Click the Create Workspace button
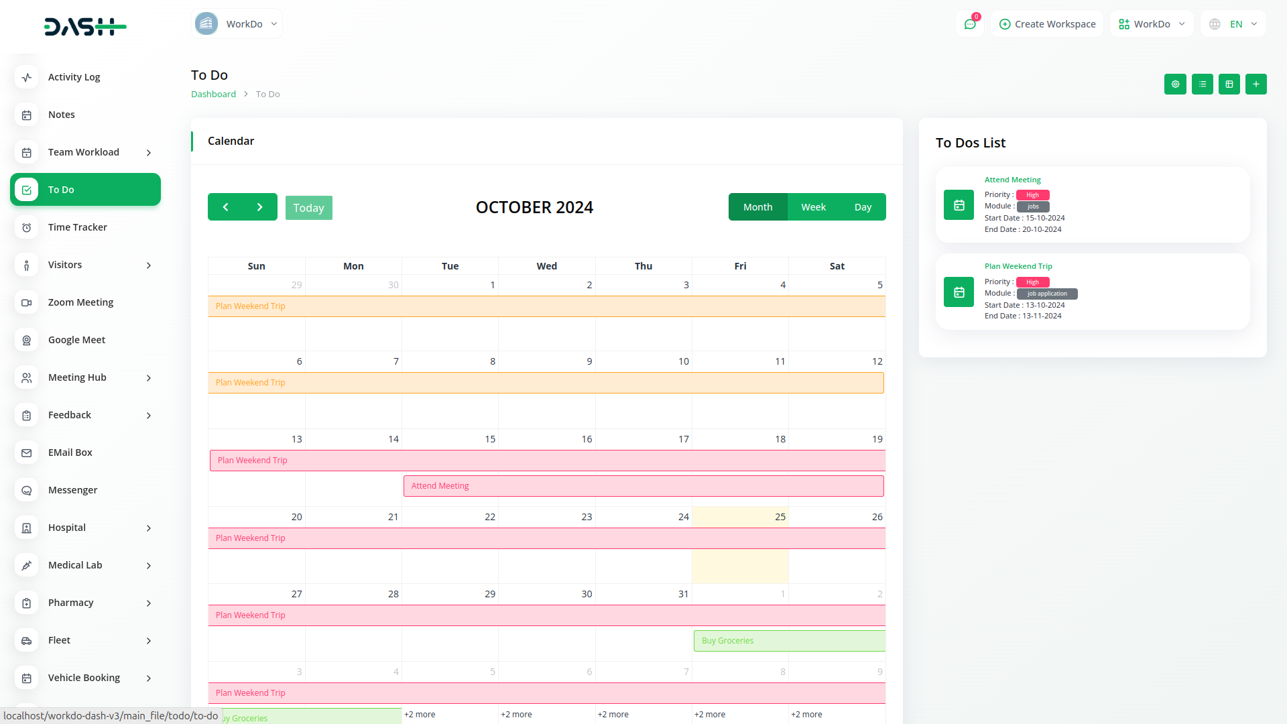 [1047, 24]
